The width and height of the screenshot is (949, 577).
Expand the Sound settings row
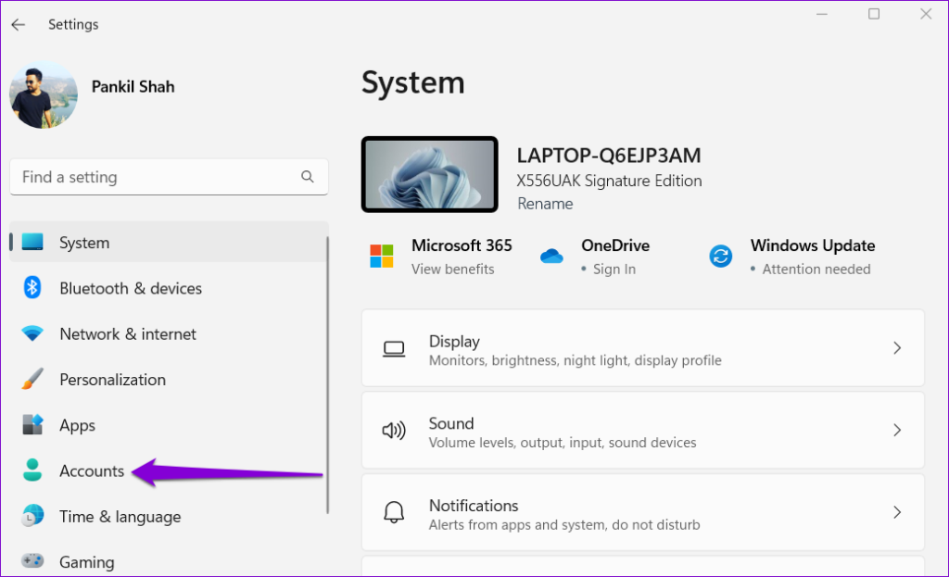click(x=896, y=430)
